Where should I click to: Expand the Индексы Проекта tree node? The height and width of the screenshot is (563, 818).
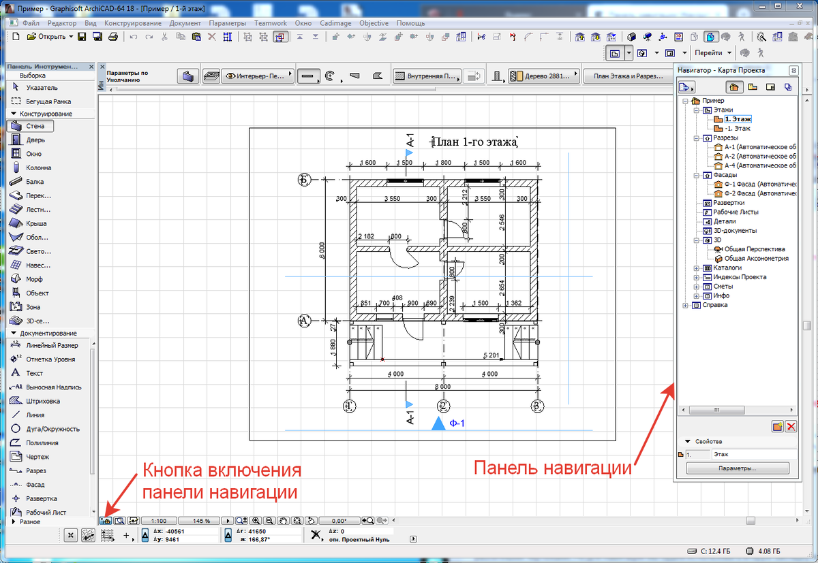696,277
